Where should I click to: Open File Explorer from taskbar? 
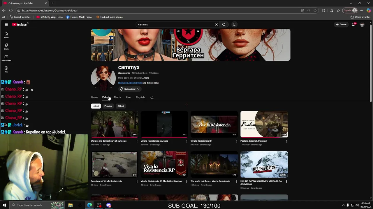tap(70, 205)
